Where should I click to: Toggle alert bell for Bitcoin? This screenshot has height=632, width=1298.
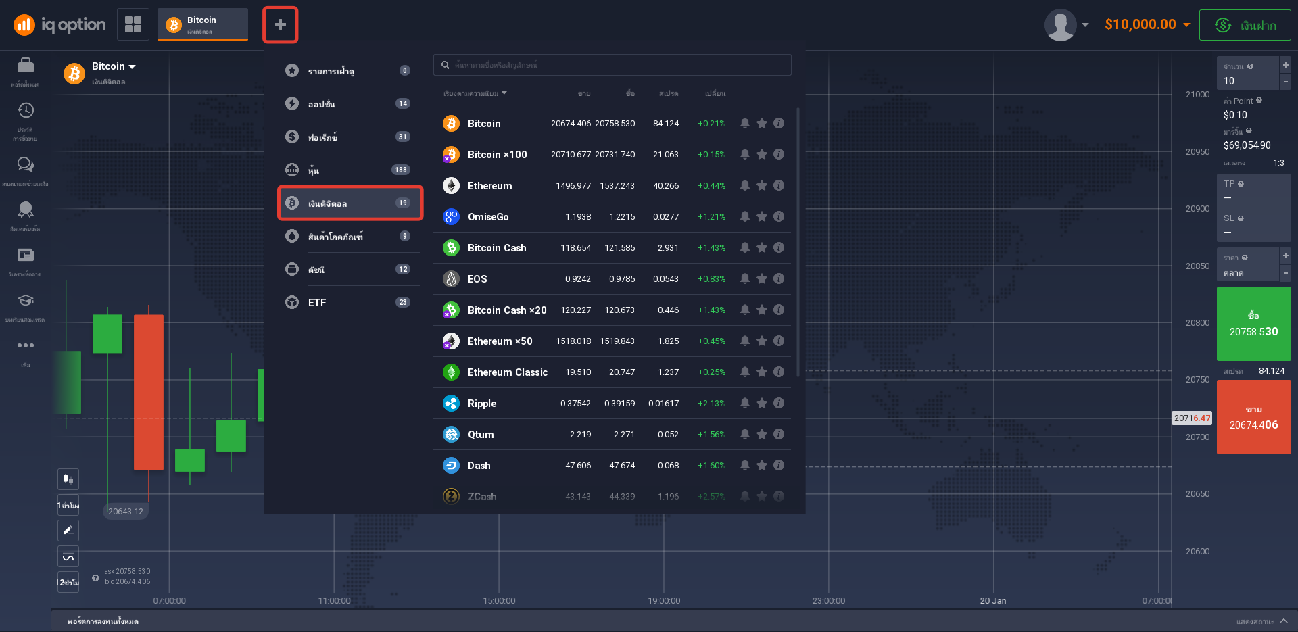pyautogui.click(x=745, y=123)
